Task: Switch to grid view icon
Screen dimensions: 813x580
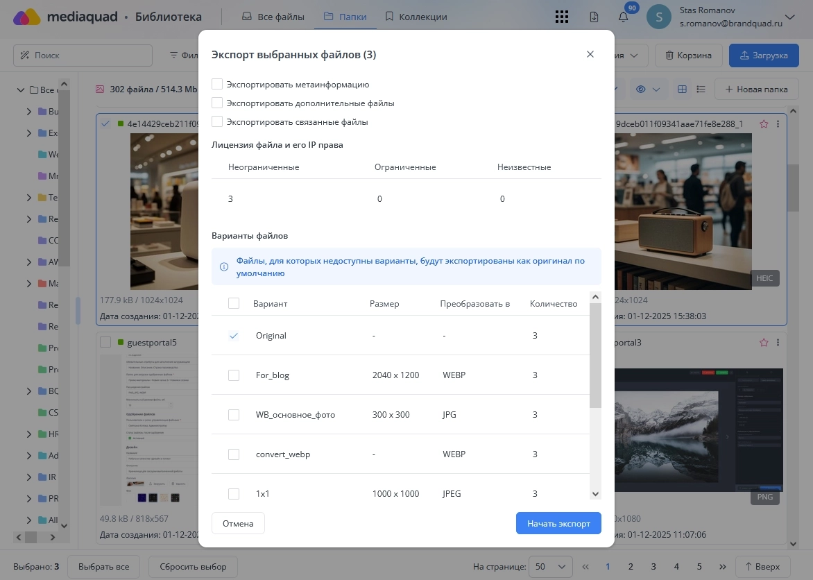Action: point(683,89)
